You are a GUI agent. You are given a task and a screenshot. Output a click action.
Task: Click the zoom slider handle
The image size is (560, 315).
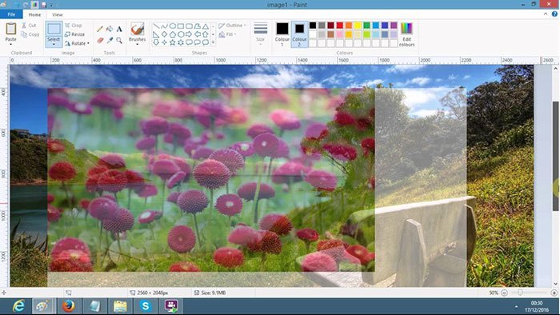click(x=520, y=293)
